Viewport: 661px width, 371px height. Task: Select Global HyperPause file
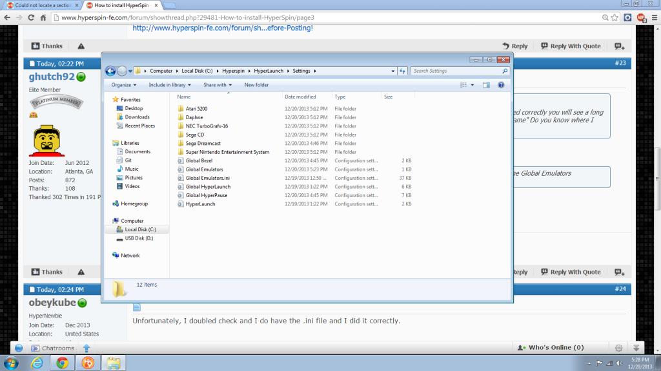[x=206, y=195]
